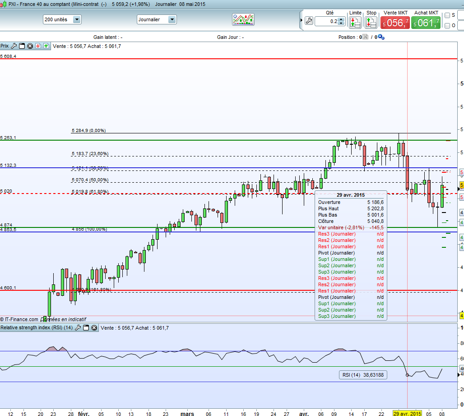
Task: Click the 5 070,4 (50,00%) Fibonacci label
Action: [x=90, y=180]
